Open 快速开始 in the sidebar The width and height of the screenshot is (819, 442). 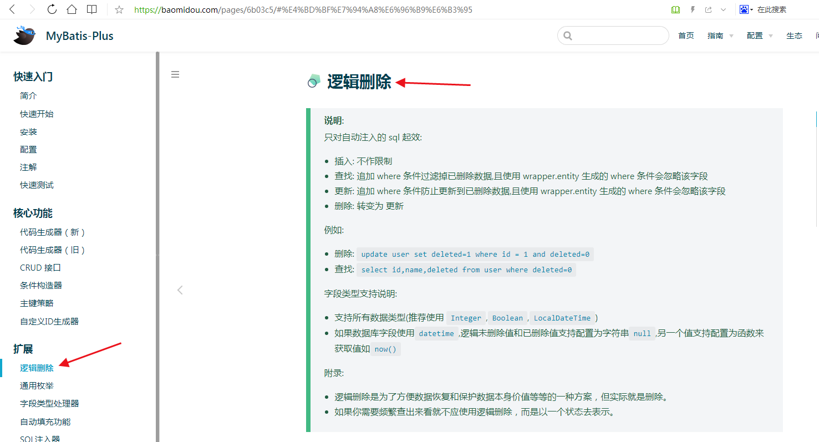point(37,114)
